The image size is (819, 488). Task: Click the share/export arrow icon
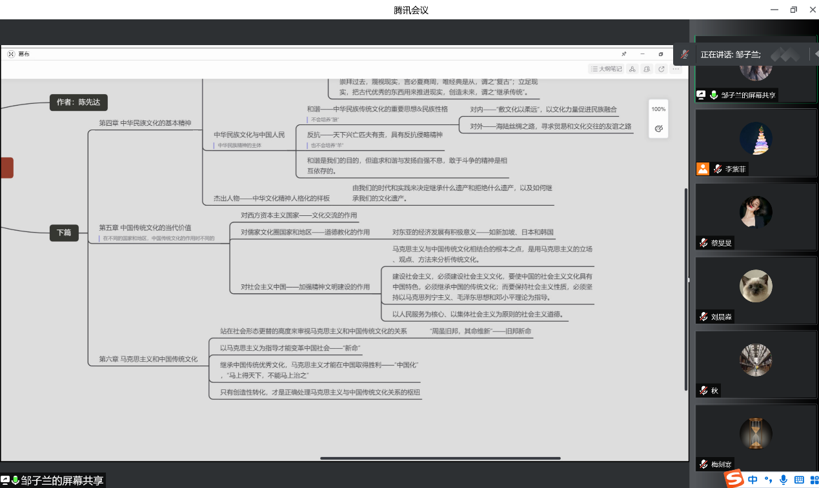tap(662, 69)
